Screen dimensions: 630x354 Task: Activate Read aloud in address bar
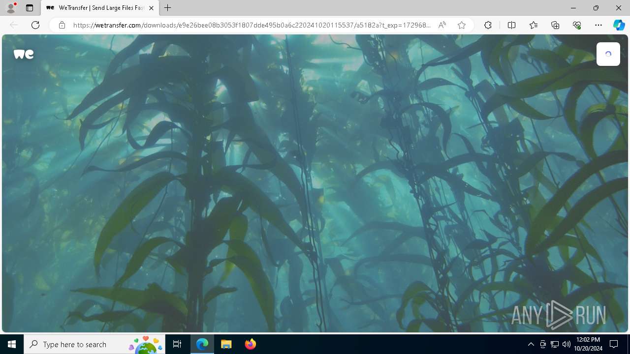(442, 25)
